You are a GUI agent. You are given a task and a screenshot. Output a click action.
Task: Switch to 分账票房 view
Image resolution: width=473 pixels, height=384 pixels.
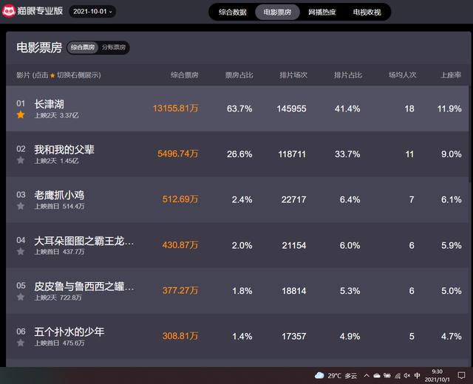point(113,47)
